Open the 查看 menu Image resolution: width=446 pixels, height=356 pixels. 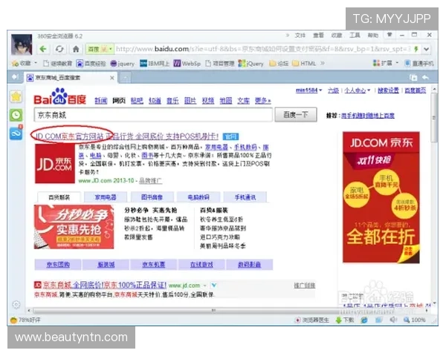coord(318,35)
